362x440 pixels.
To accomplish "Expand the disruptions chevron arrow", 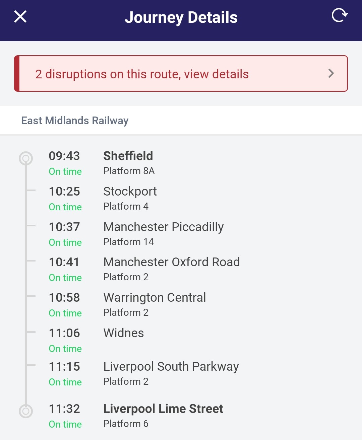I will [x=331, y=73].
